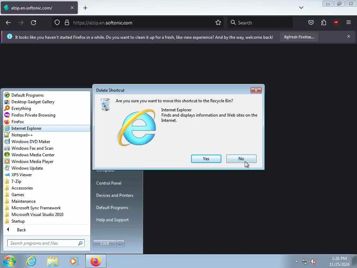Launch Firefox from Start menu list
The width and height of the screenshot is (357, 268).
[47, 122]
